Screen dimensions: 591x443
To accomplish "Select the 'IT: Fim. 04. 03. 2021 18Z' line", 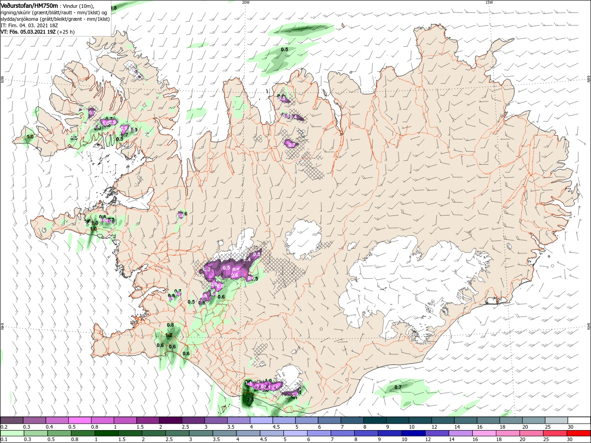I will [29, 25].
